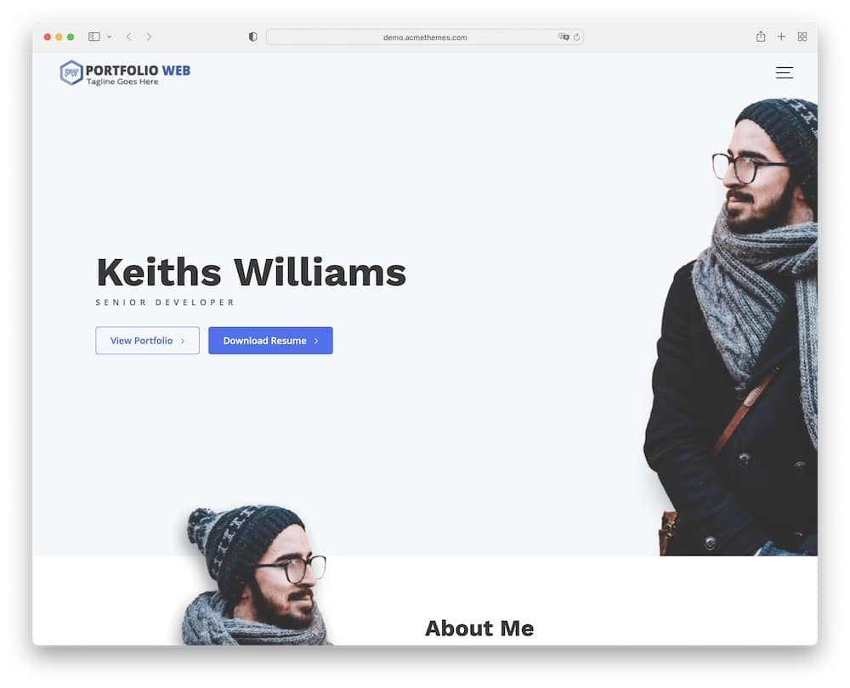Screen dimensions: 850x688
Task: Click the privacy shield icon
Action: [x=252, y=37]
